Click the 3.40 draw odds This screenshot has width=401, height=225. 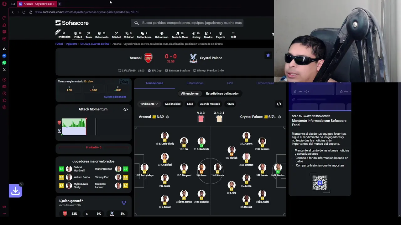coord(93,89)
